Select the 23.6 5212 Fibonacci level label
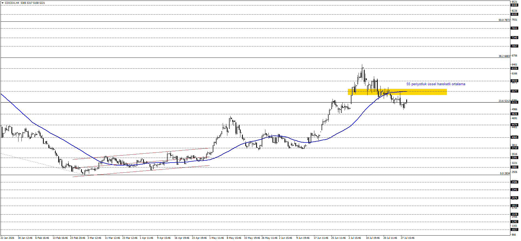Screen dimensions: 521x241 click(504, 101)
